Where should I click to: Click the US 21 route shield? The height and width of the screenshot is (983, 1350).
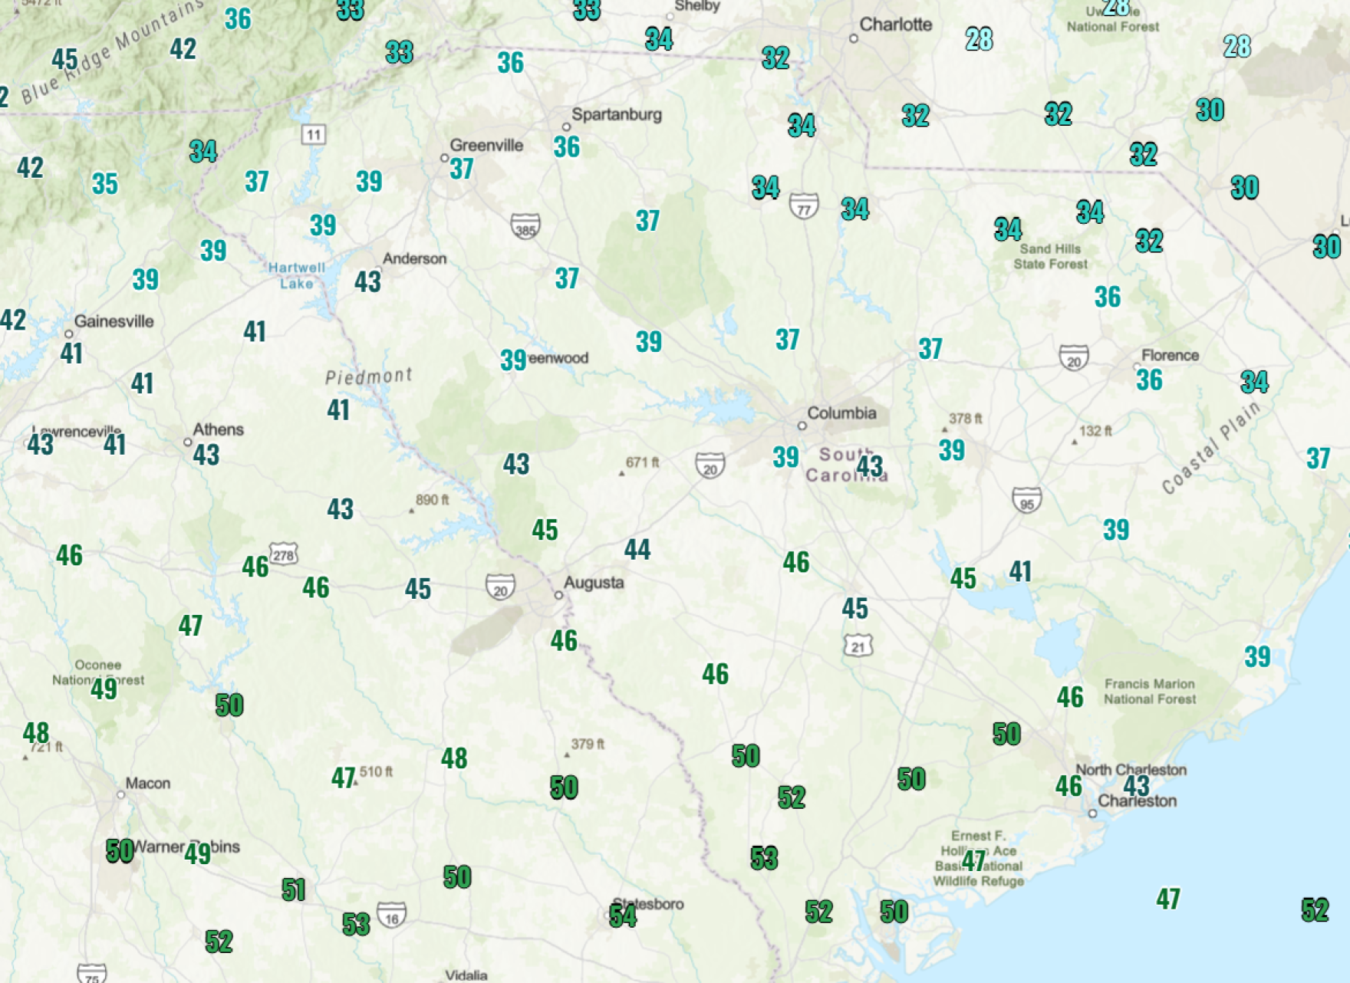[x=858, y=646]
